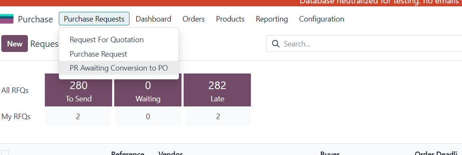Open the Purchase Requests menu

94,19
